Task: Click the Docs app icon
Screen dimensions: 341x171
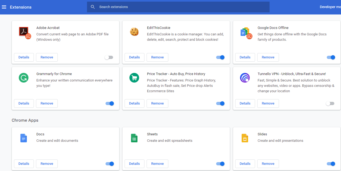Action: coord(24,138)
